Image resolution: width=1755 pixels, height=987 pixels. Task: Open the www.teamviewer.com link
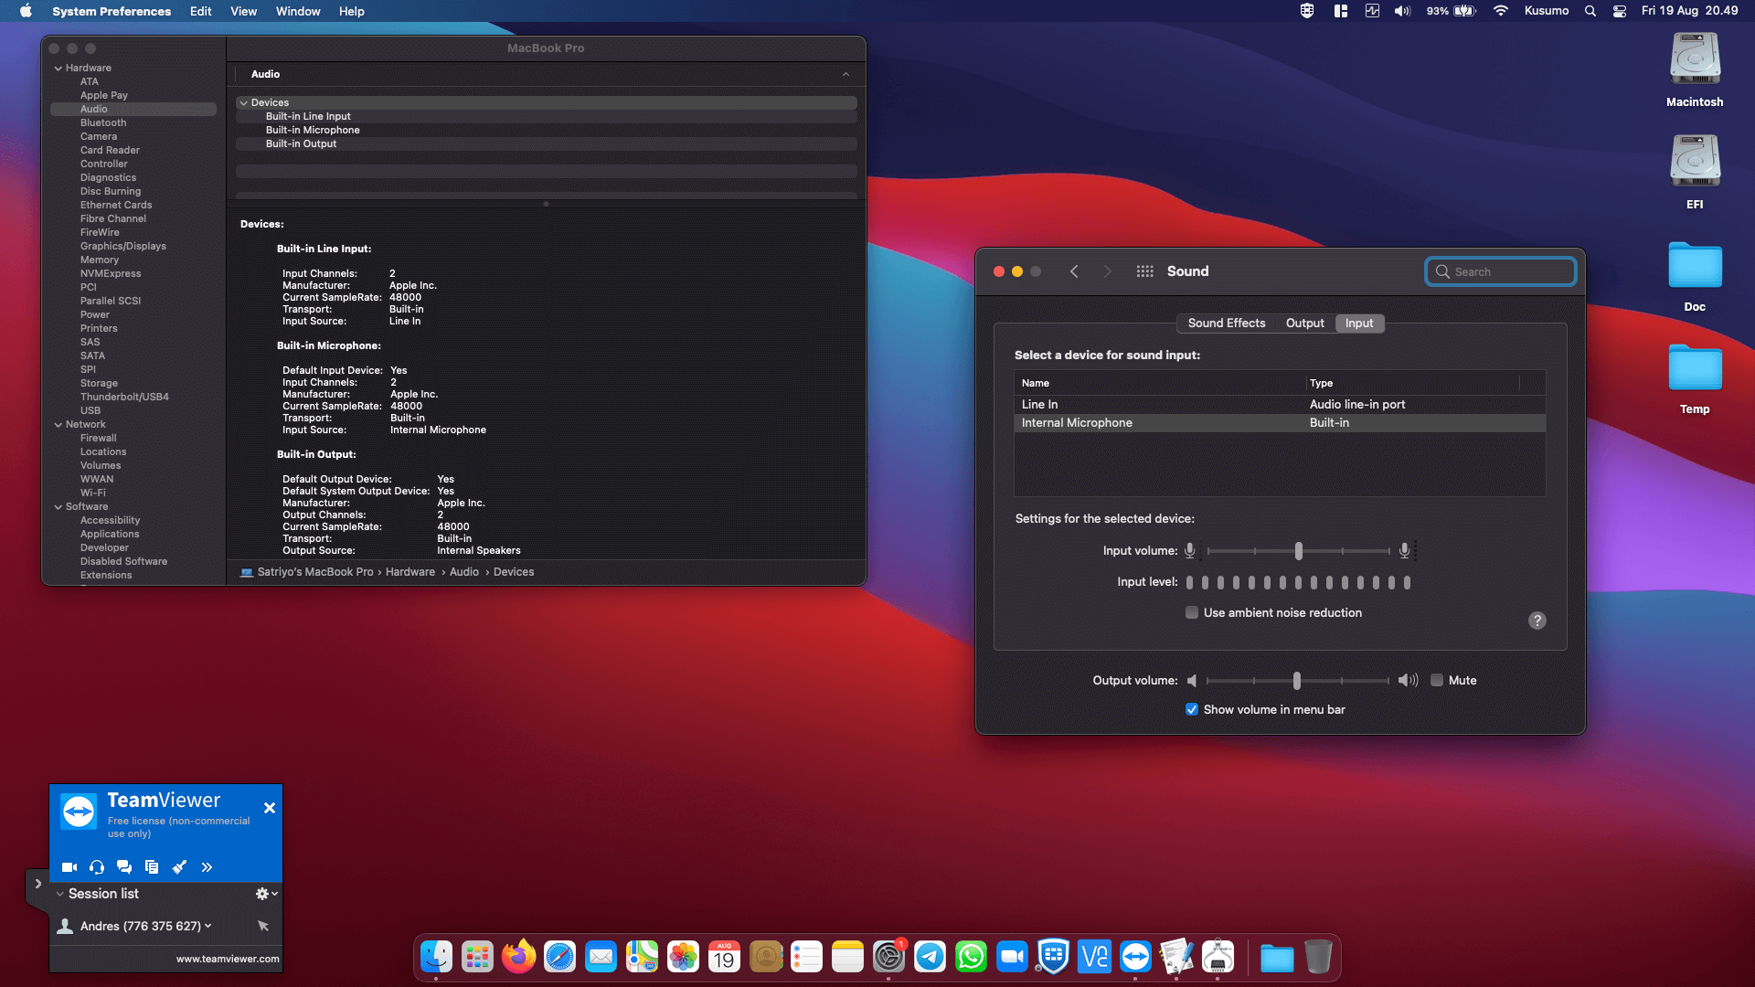(x=228, y=959)
